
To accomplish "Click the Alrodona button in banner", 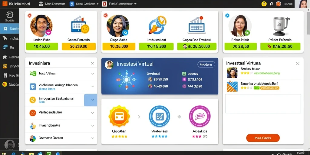I will 206,64.
